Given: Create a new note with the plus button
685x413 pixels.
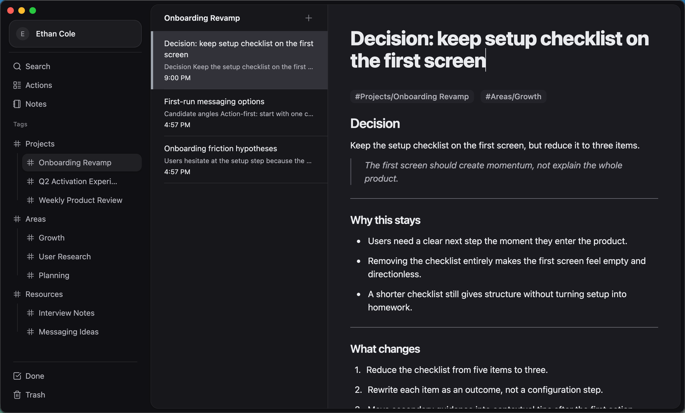Looking at the screenshot, I should (x=309, y=18).
